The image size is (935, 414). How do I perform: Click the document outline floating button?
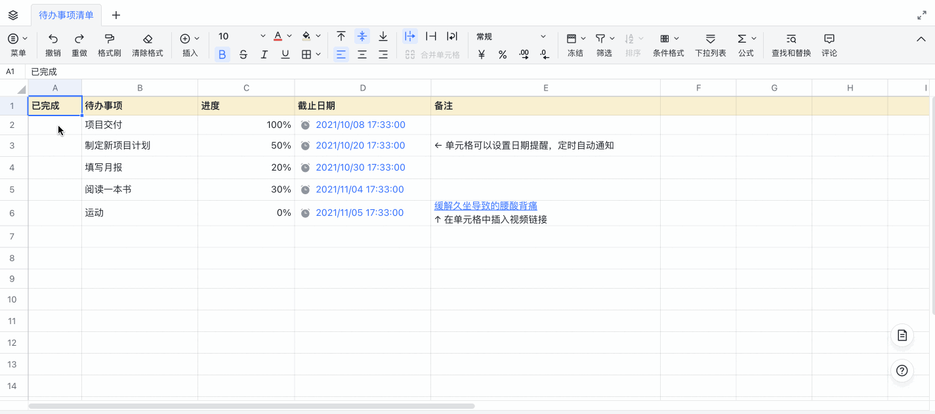pos(902,335)
